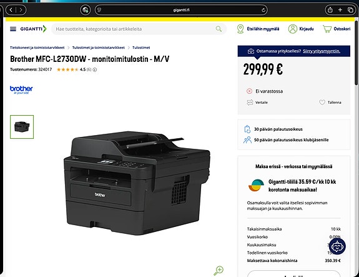Save product with Tallenna heart
The height and width of the screenshot is (277, 359).
[x=330, y=103]
